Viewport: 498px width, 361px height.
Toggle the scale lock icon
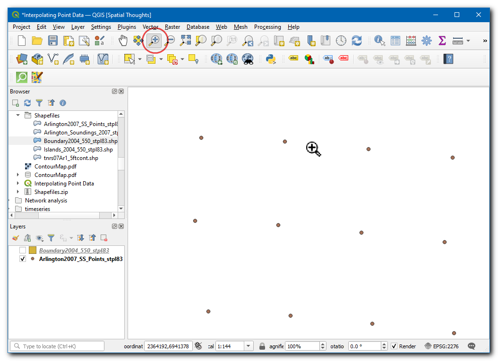coord(262,346)
